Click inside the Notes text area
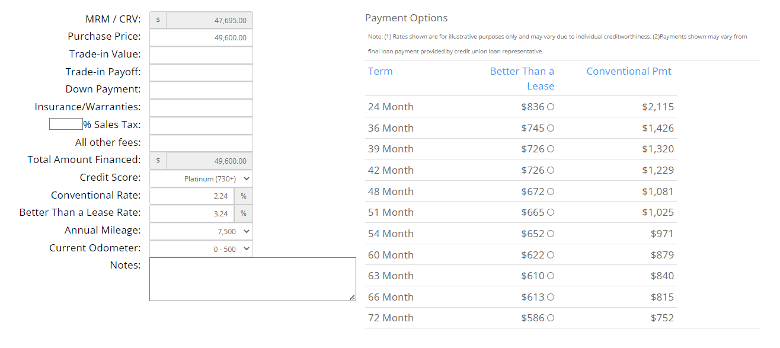 [252, 277]
